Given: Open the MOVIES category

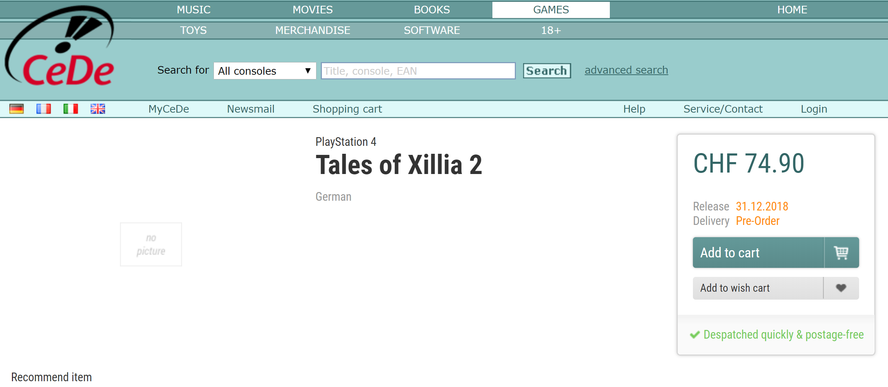Looking at the screenshot, I should 313,10.
